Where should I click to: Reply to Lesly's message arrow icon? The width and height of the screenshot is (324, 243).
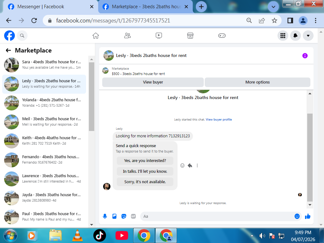click(190, 165)
